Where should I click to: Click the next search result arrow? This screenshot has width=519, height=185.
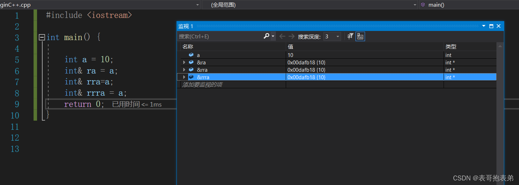[291, 36]
